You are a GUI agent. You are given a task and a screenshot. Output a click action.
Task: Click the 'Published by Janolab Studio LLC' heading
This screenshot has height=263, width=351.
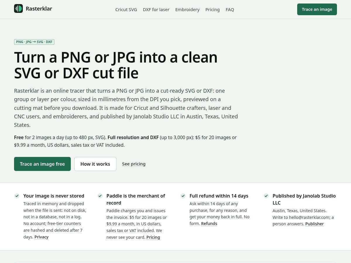pyautogui.click(x=304, y=199)
